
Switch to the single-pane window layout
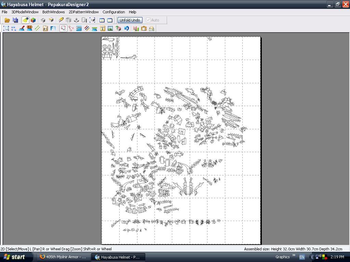(x=110, y=20)
